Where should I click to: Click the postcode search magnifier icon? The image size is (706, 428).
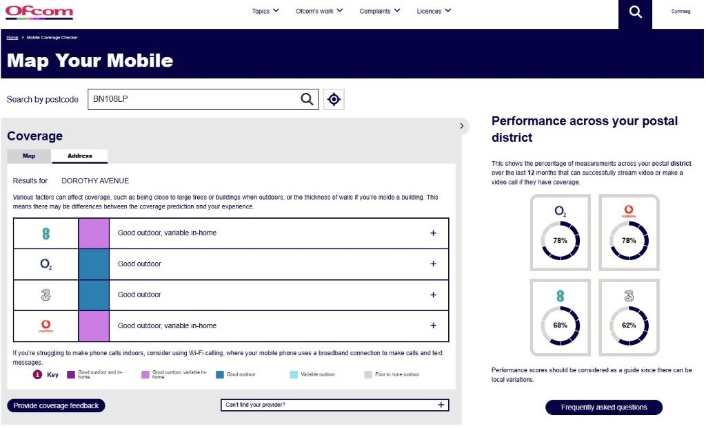click(307, 99)
